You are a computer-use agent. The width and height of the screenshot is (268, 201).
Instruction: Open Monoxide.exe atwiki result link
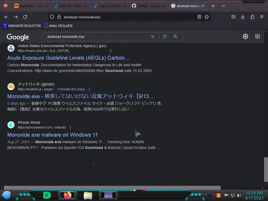[x=81, y=96]
